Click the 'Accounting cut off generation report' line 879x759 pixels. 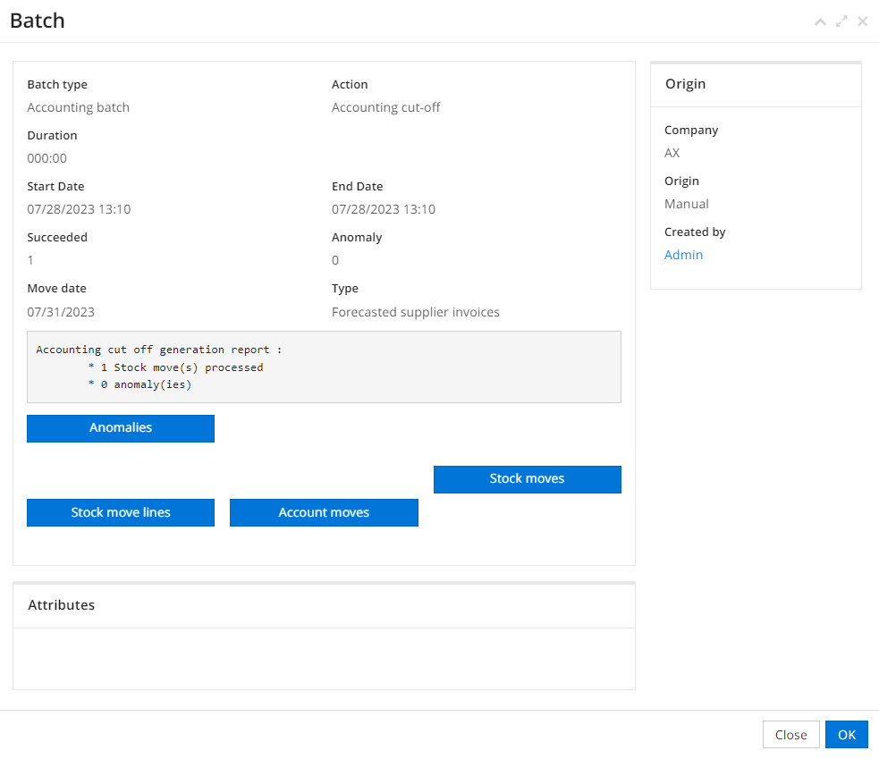[x=159, y=350]
